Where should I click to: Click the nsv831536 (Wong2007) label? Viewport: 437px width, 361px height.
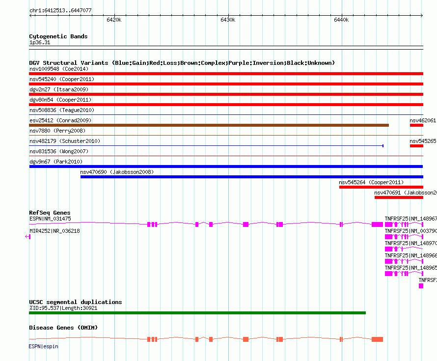[x=59, y=151]
